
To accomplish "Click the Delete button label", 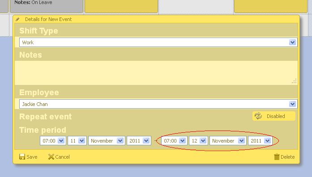I will click(x=287, y=157).
